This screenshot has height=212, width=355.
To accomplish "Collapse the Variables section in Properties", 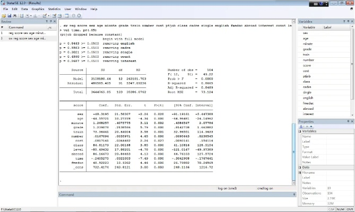I will point(300,131).
